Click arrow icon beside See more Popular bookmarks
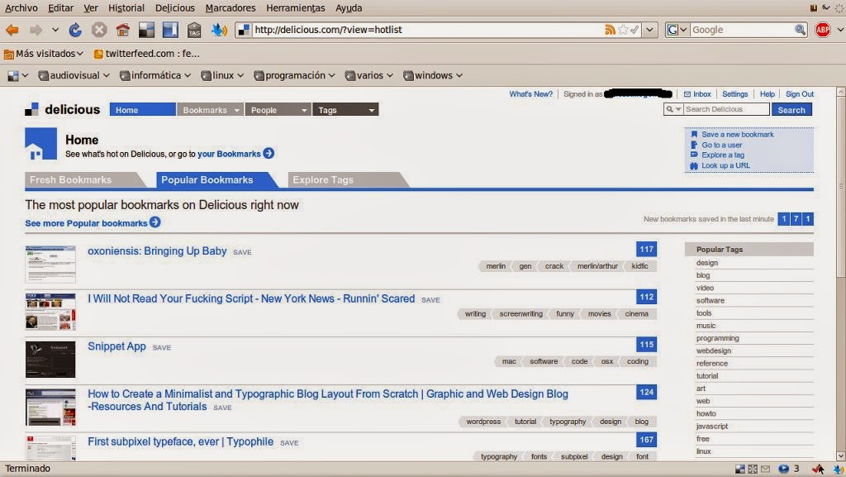846x477 pixels. tap(154, 222)
